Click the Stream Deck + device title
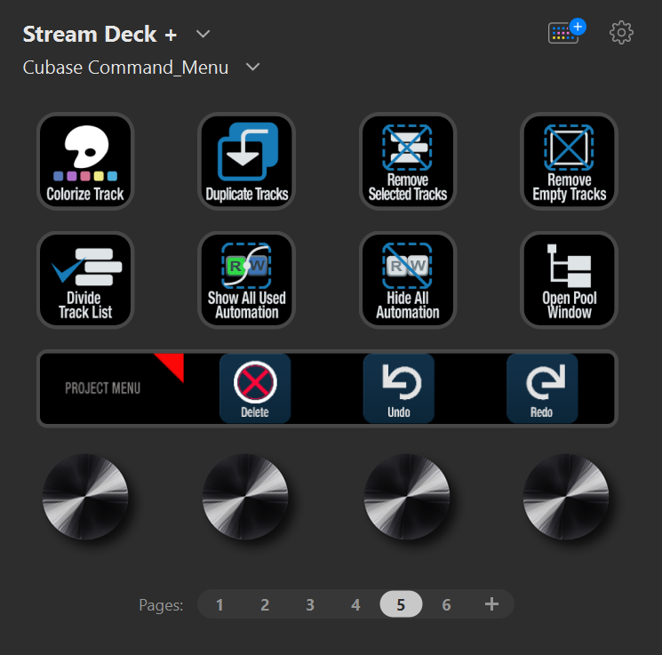The height and width of the screenshot is (655, 662). [100, 34]
